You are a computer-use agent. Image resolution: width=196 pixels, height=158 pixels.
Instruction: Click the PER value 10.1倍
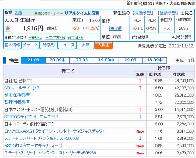pos(137,29)
